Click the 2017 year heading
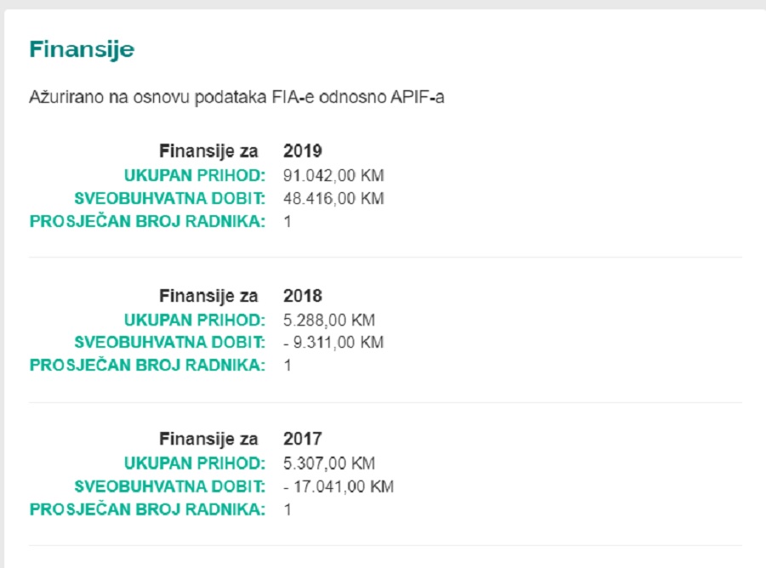The height and width of the screenshot is (568, 766). coord(302,439)
